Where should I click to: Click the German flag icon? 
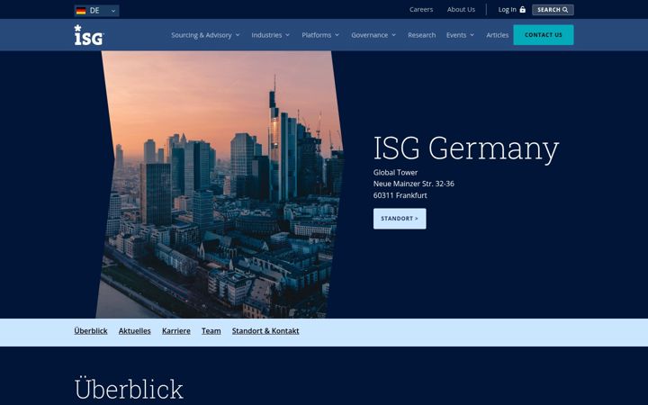point(81,11)
